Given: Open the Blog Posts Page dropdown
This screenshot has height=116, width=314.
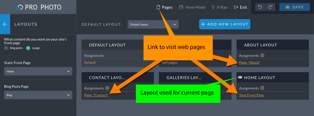Looking at the screenshot, I should point(38,95).
